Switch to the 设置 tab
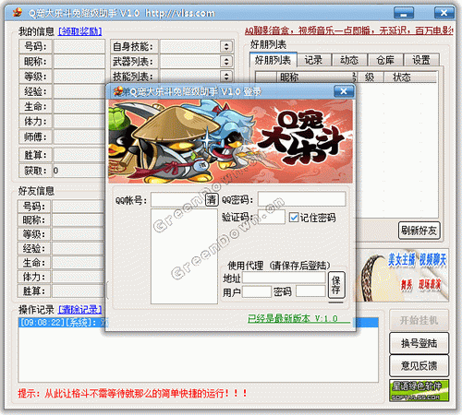The image size is (462, 415). click(421, 60)
